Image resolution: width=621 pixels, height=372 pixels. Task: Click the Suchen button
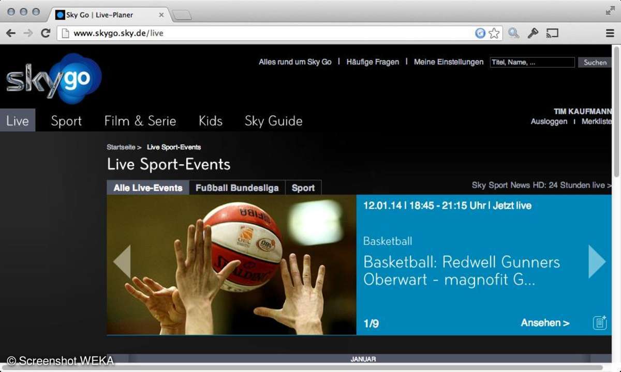(x=595, y=62)
